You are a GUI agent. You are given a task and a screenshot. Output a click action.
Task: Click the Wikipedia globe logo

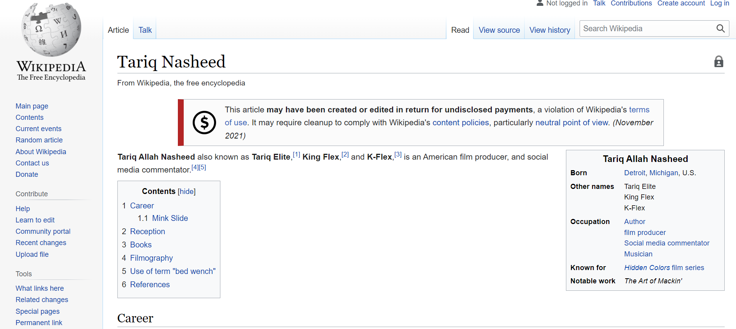51,30
